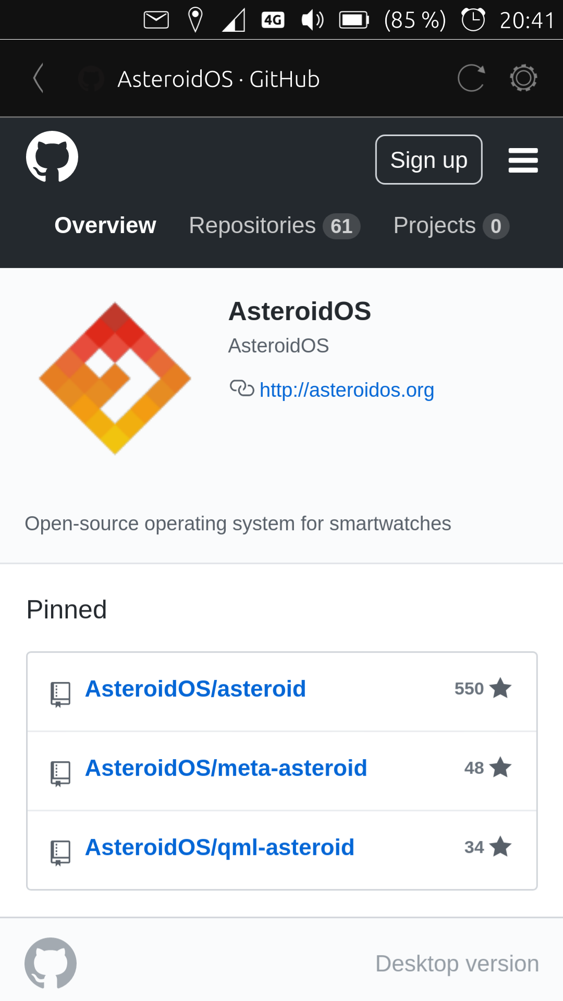Reload the page with refresh icon
The height and width of the screenshot is (1001, 563).
tap(471, 78)
